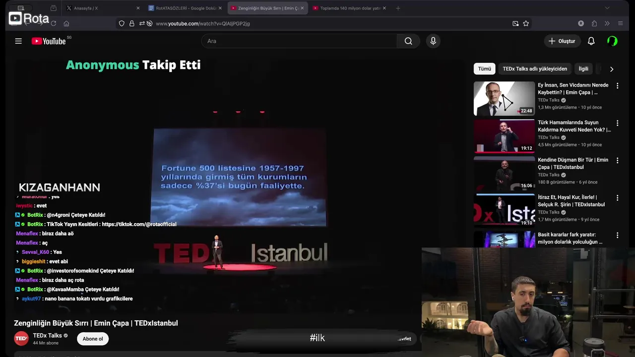Expand the toolbar overflow chevrons

[607, 23]
